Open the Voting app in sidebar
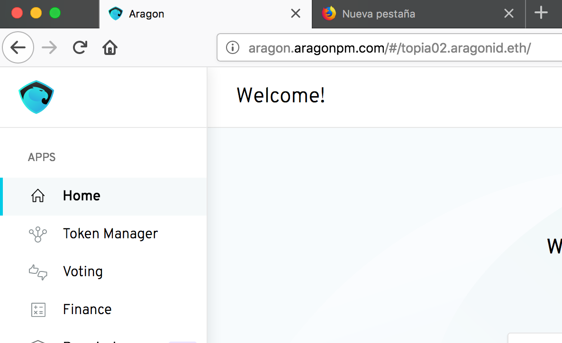 [x=104, y=271]
